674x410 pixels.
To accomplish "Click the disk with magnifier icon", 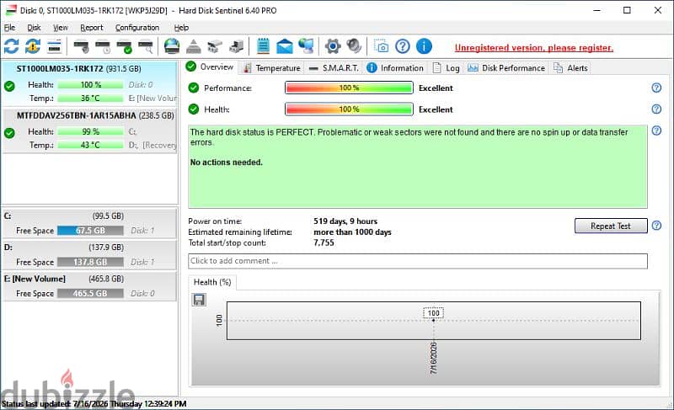I will click(x=145, y=46).
